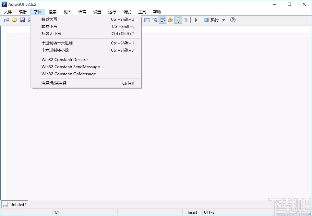
Task: Click the 1:1 line column indicator
Action: point(57,212)
